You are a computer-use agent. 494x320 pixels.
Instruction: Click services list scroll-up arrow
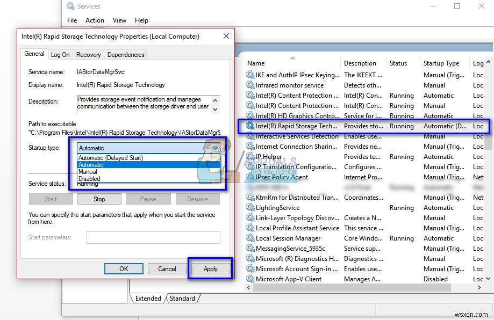pyautogui.click(x=488, y=62)
